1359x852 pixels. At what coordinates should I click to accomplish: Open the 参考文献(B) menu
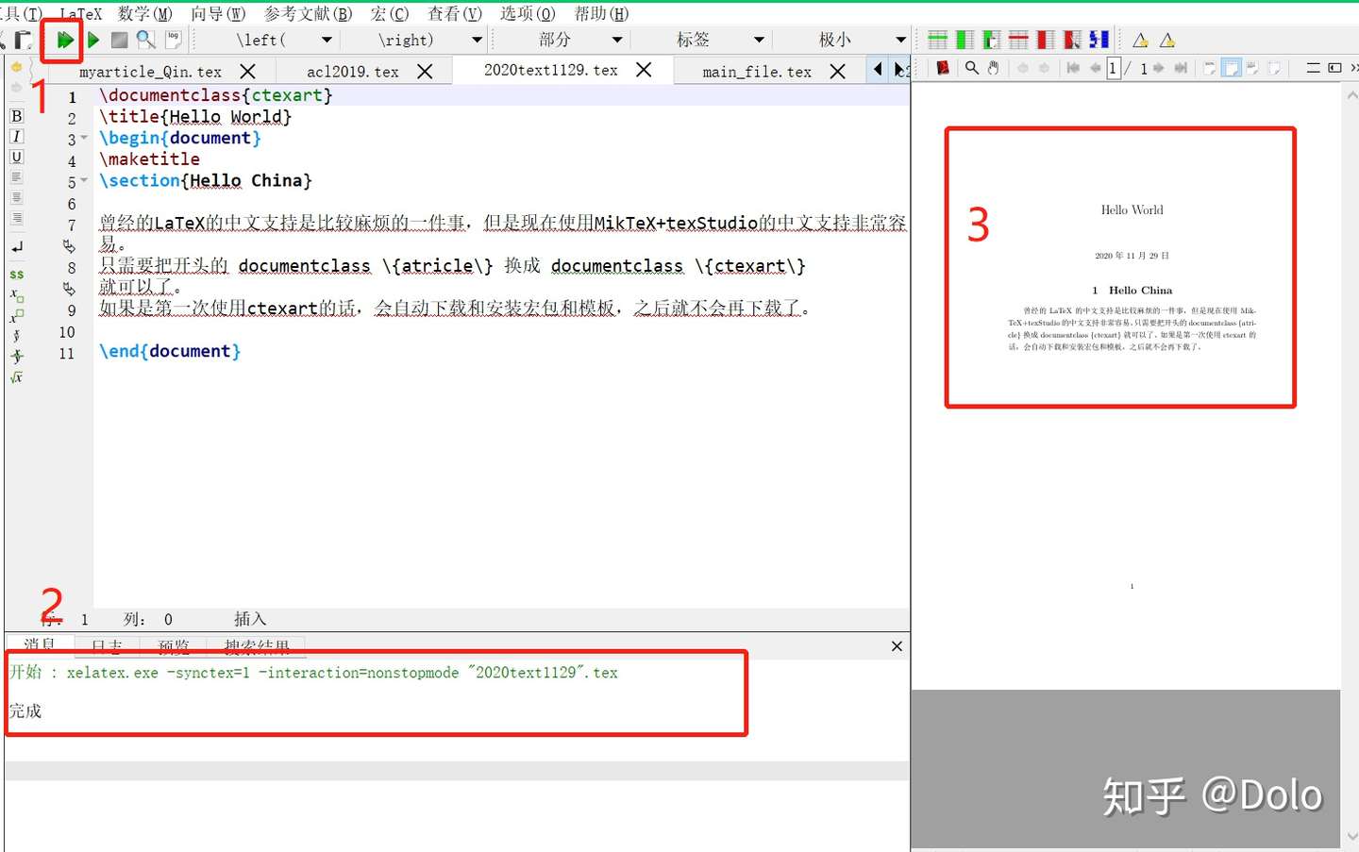click(308, 13)
